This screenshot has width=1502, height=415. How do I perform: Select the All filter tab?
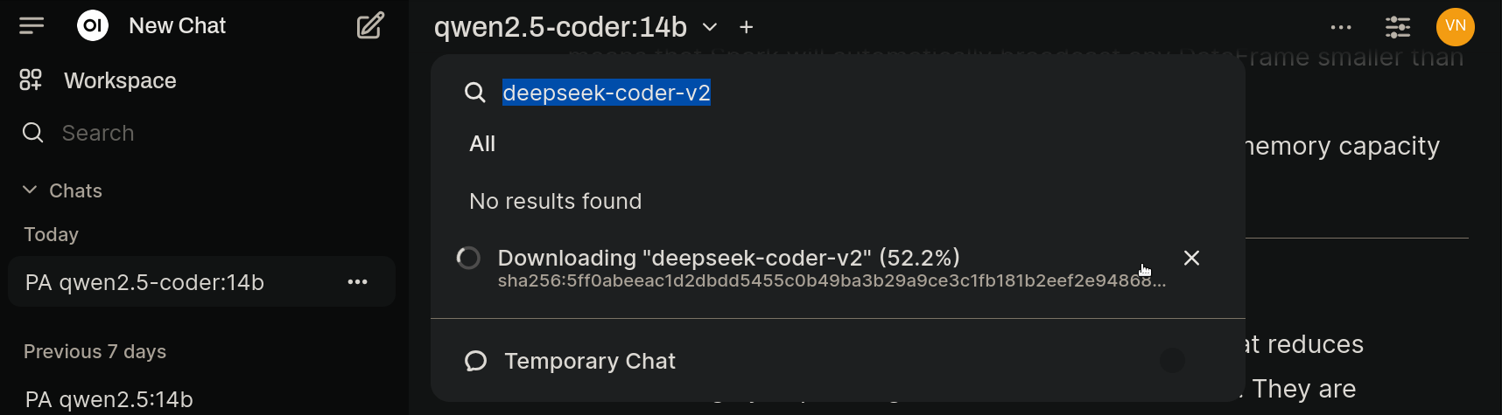point(482,144)
